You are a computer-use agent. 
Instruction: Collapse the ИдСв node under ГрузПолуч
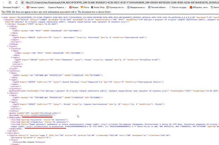point(10,73)
